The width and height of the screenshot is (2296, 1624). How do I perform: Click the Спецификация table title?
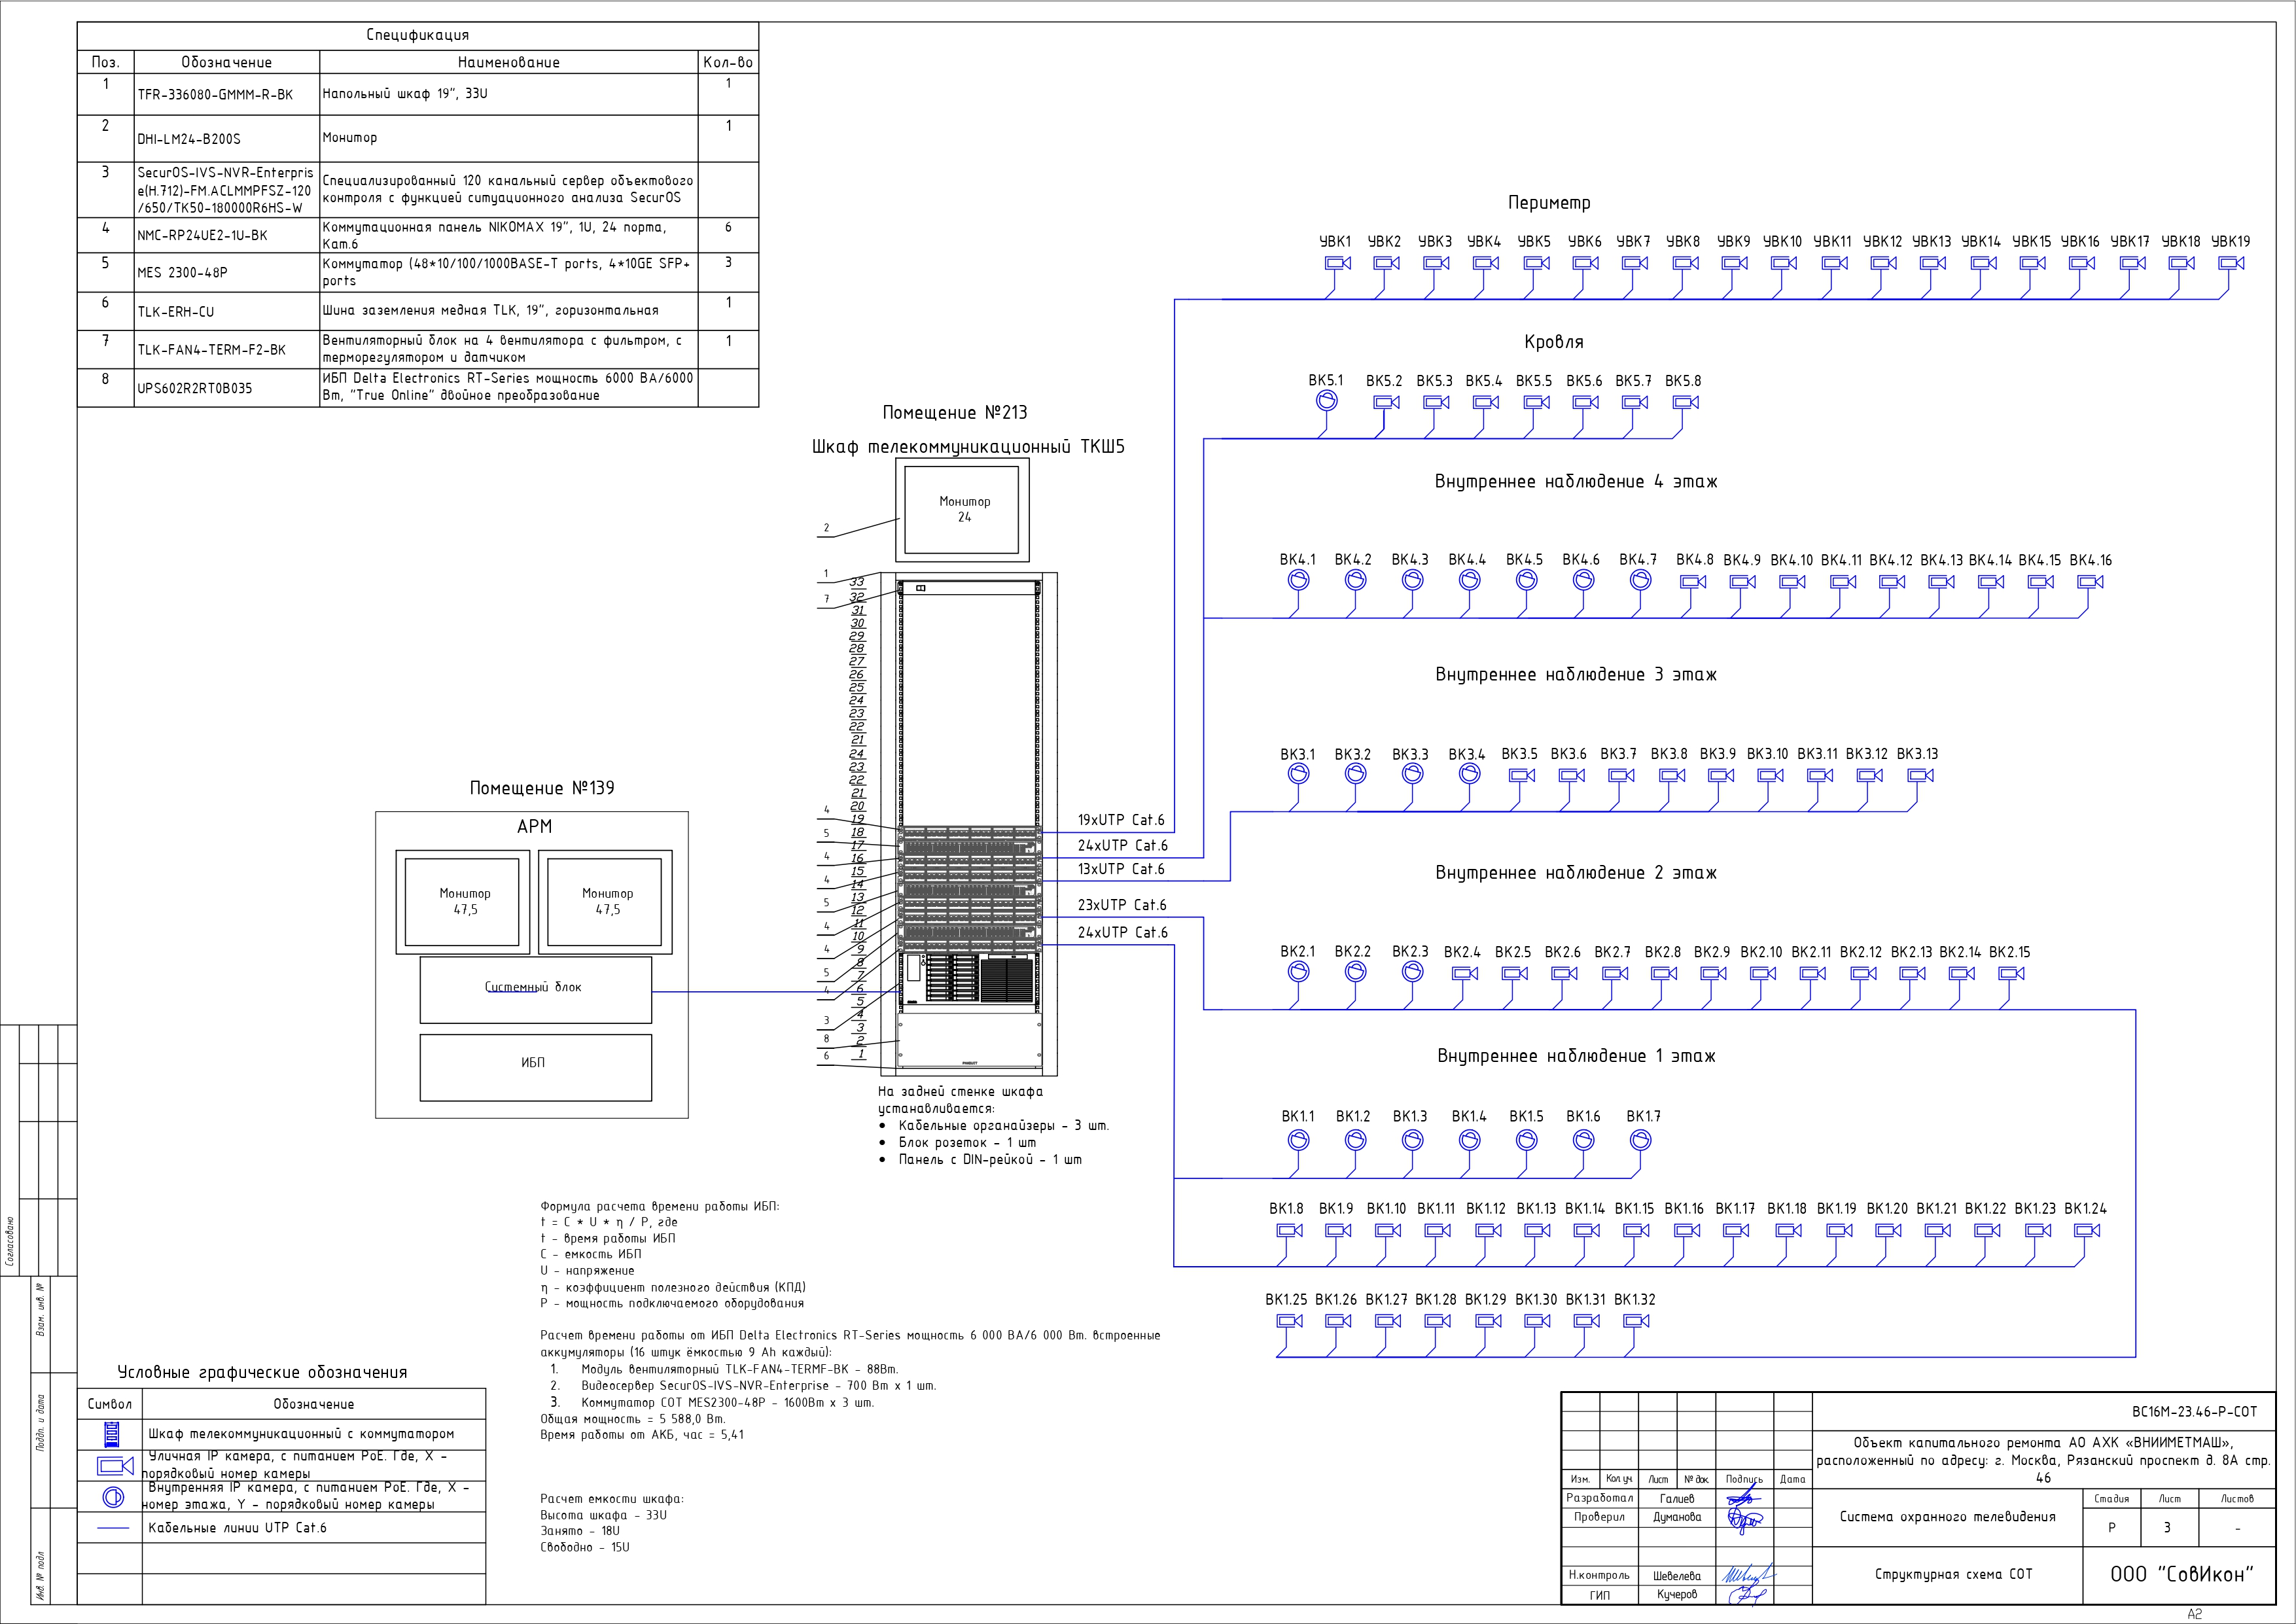tap(418, 35)
